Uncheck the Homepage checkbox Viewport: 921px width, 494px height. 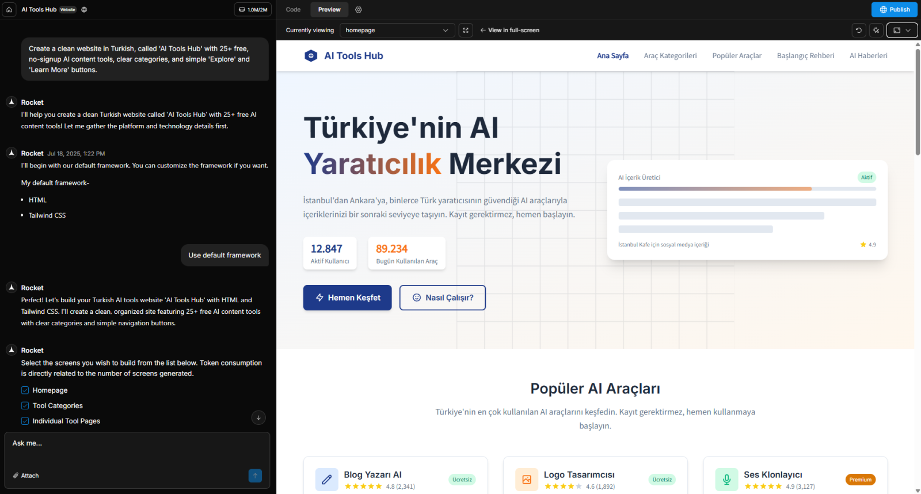pos(25,390)
